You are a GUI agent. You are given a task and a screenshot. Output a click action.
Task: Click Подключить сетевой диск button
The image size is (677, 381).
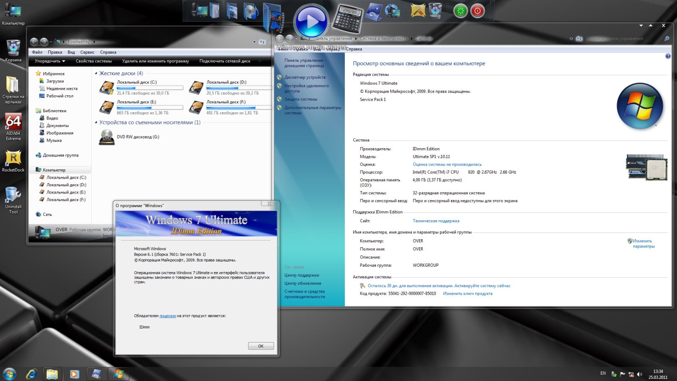click(225, 61)
